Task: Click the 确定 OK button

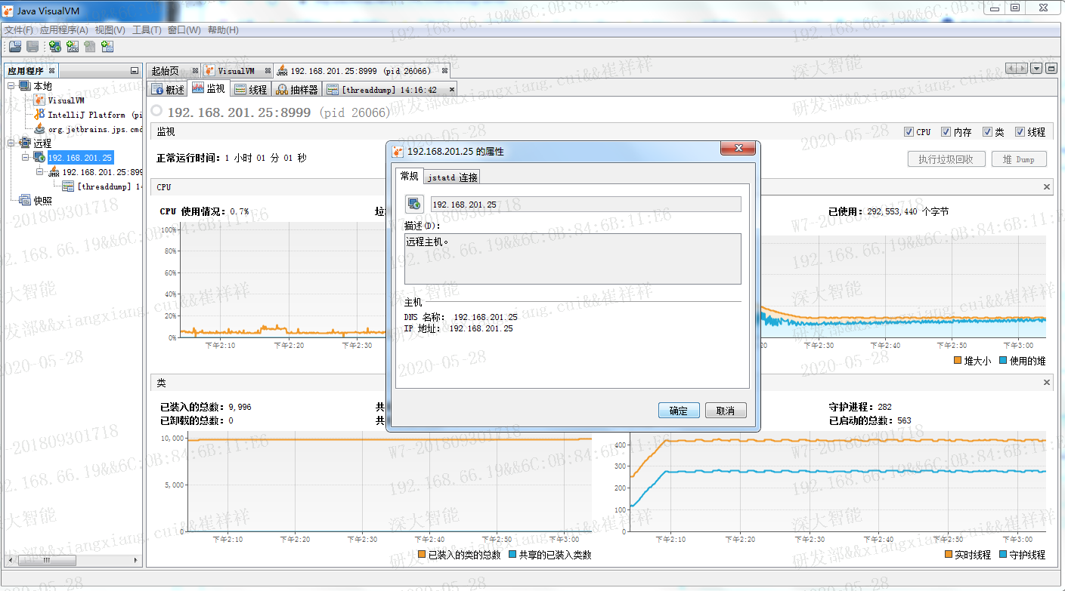Action: [679, 411]
